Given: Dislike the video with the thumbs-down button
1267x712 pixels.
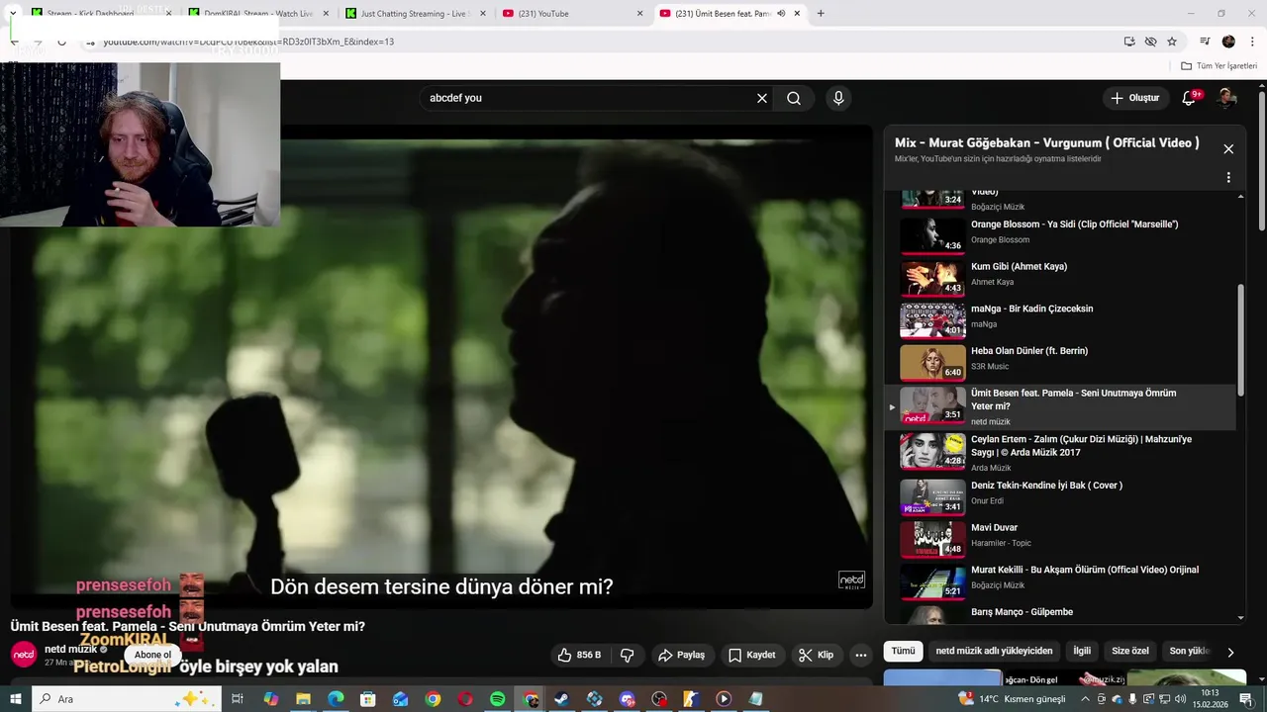Looking at the screenshot, I should coord(627,655).
